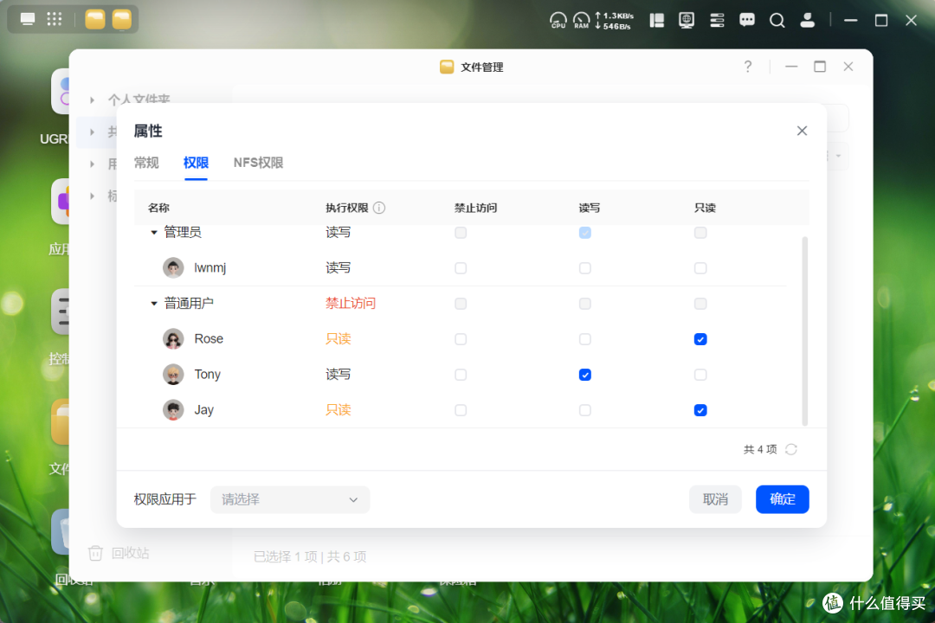The width and height of the screenshot is (935, 623).
Task: Toggle 读写 checkbox for 管理员 group
Action: tap(585, 233)
